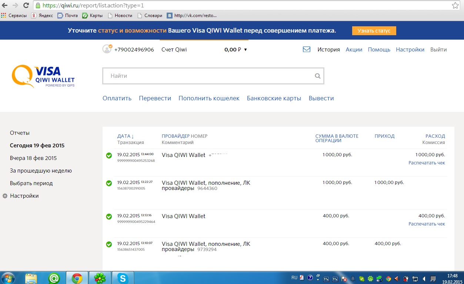The height and width of the screenshot is (284, 464).
Task: Click provider number 9644360
Action: [x=207, y=188]
